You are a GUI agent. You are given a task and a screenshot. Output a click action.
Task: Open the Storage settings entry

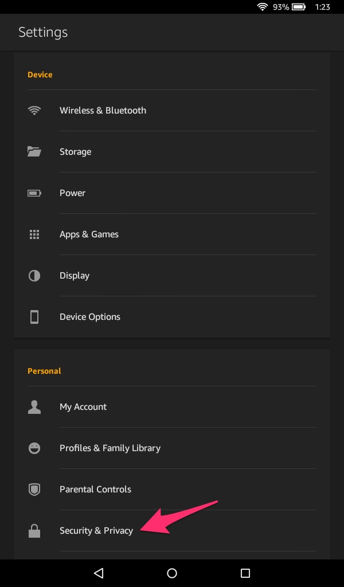pos(75,152)
